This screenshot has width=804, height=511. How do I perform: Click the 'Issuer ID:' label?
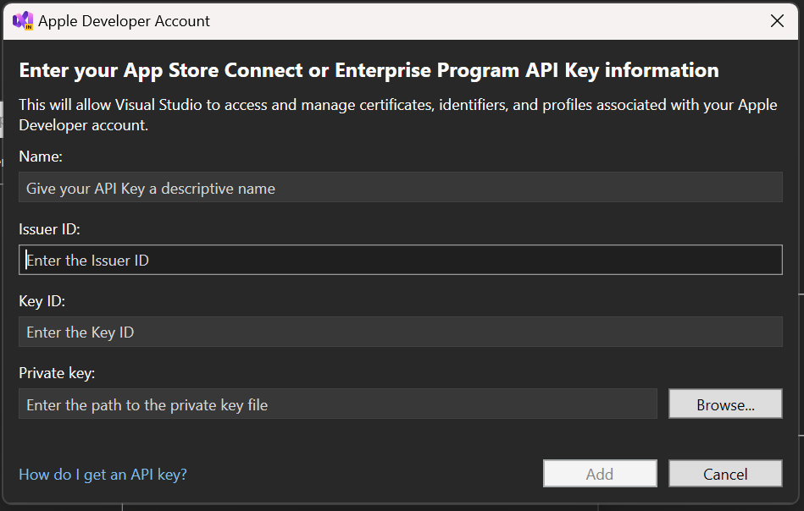49,229
